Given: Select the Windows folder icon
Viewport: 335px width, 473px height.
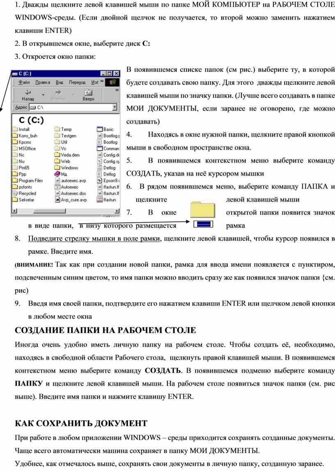Looking at the screenshot, I should (x=57, y=168).
